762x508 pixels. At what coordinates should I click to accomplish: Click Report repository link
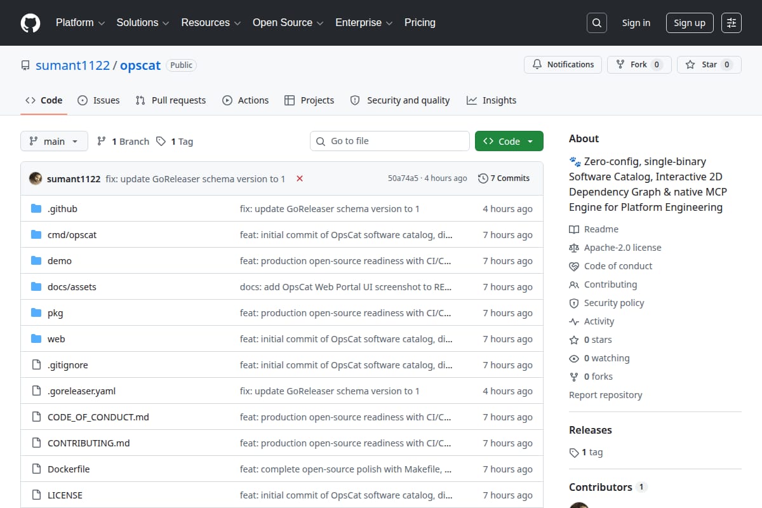coord(605,395)
